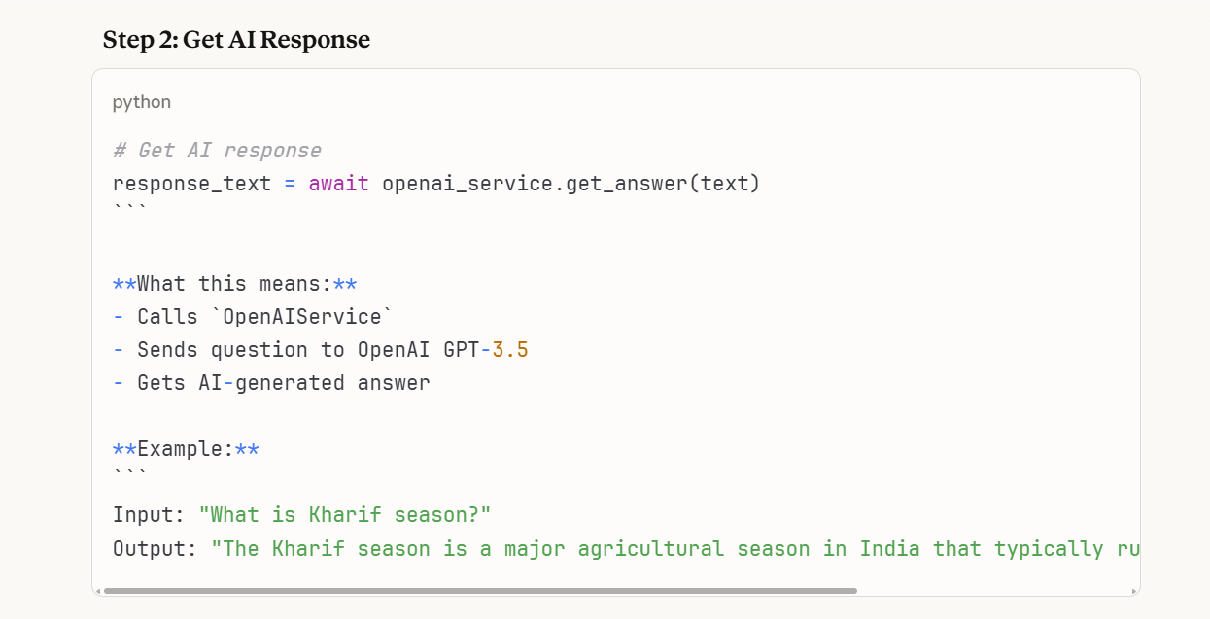Image resolution: width=1210 pixels, height=619 pixels.
Task: Click the "await" keyword in the code
Action: (x=338, y=184)
